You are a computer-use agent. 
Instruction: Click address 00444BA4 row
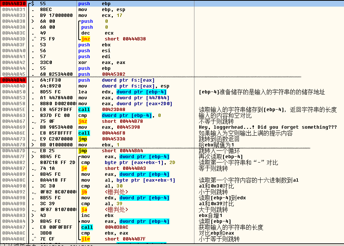click(14, 221)
